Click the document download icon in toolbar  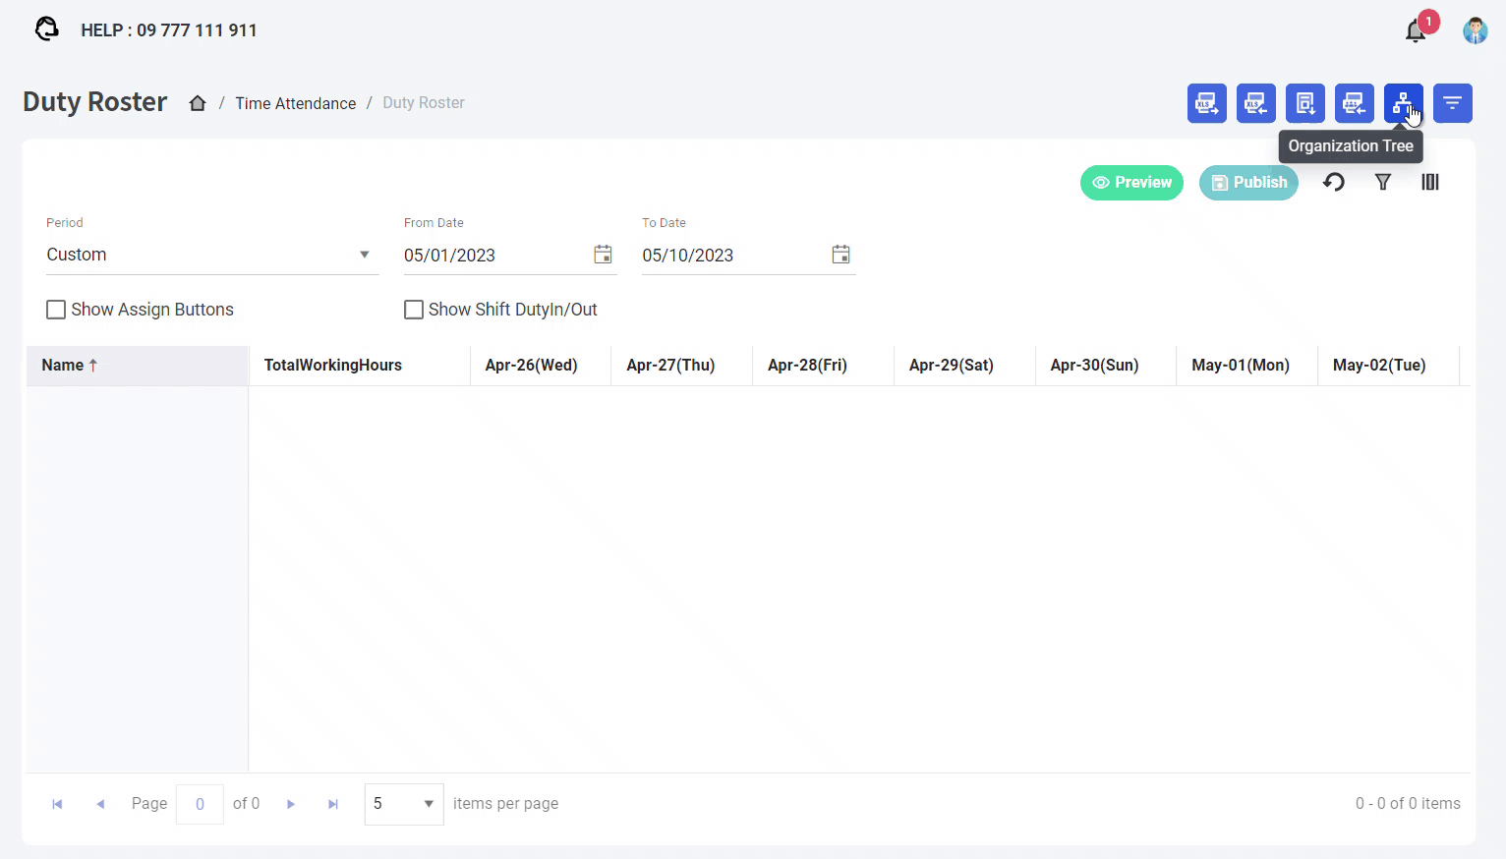pyautogui.click(x=1304, y=103)
